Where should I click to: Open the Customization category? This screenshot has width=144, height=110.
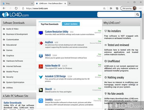tap(12, 40)
